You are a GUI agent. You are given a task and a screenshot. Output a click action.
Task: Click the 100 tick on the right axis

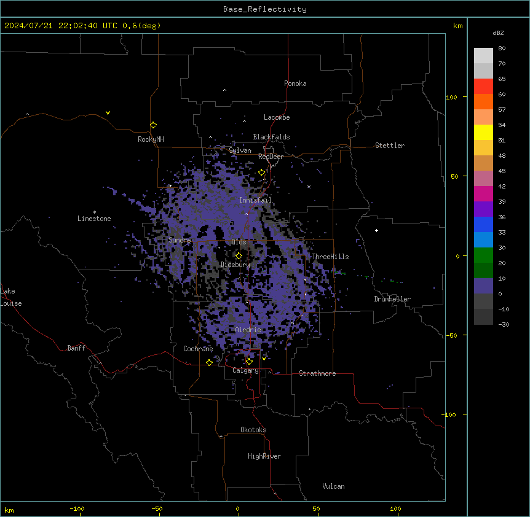pyautogui.click(x=451, y=97)
